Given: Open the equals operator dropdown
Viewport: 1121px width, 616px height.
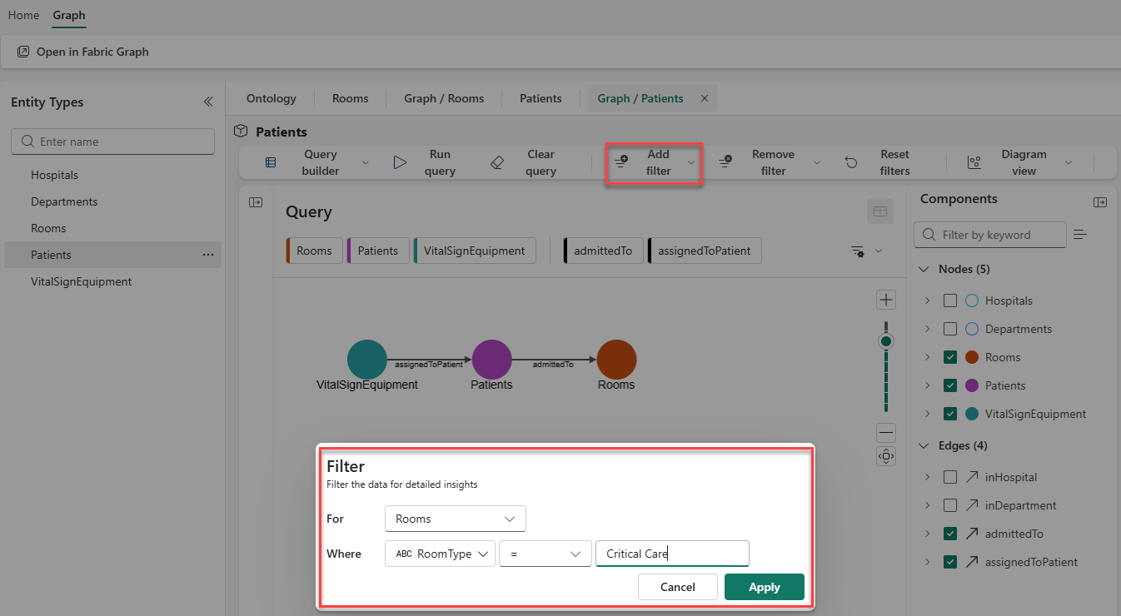Looking at the screenshot, I should 546,554.
